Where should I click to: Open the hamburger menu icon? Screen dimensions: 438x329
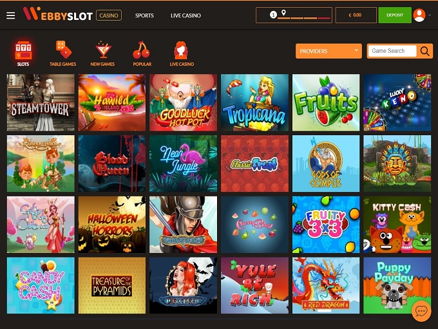pos(10,15)
